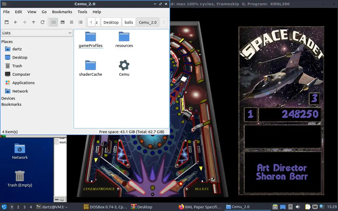
Task: Click the blue desktop tray icon
Action: [283, 207]
